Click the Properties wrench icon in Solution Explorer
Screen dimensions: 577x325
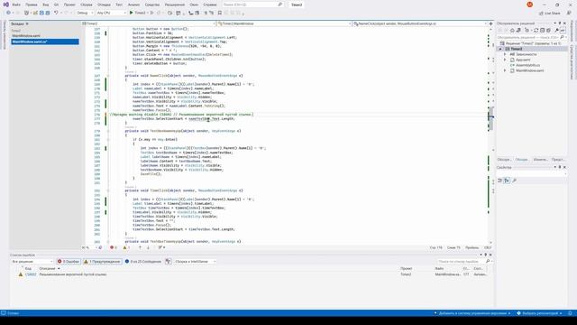556,30
